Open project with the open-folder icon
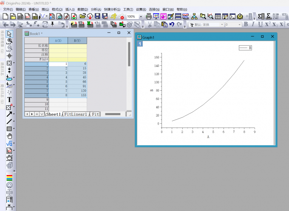Screen dimensions: 289x211 82,17
